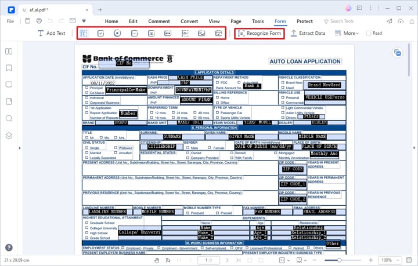Select the Check Box form tool

(100, 33)
